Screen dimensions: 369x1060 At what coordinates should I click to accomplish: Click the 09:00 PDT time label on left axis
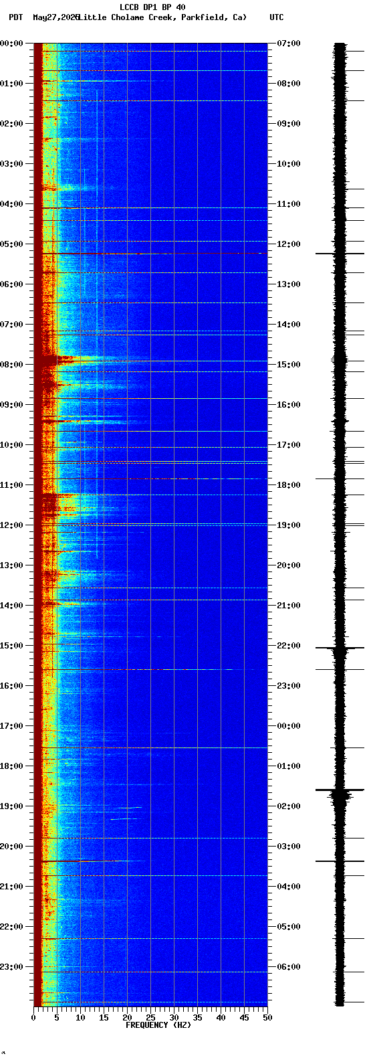click(x=11, y=405)
